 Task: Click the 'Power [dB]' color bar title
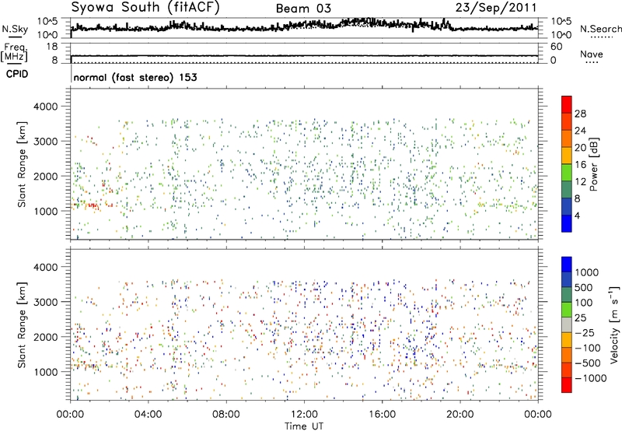click(x=593, y=164)
